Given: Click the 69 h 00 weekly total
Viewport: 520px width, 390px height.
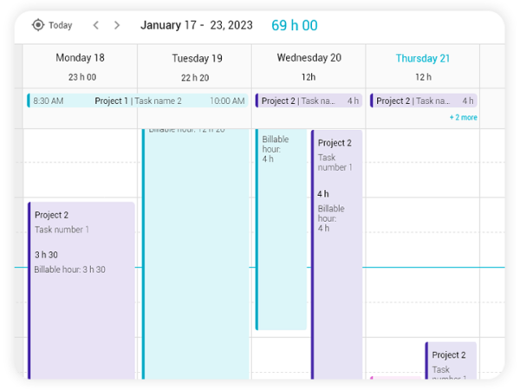Looking at the screenshot, I should click(294, 25).
